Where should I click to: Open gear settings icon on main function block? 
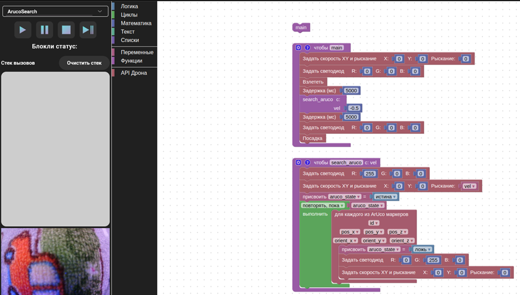click(298, 48)
